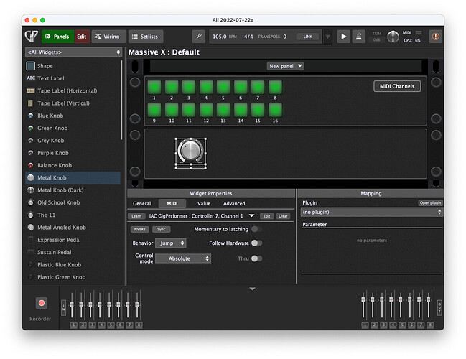Viewport: 466px width, 359px height.
Task: Toggle green MIDI channel button 5
Action: (223, 88)
